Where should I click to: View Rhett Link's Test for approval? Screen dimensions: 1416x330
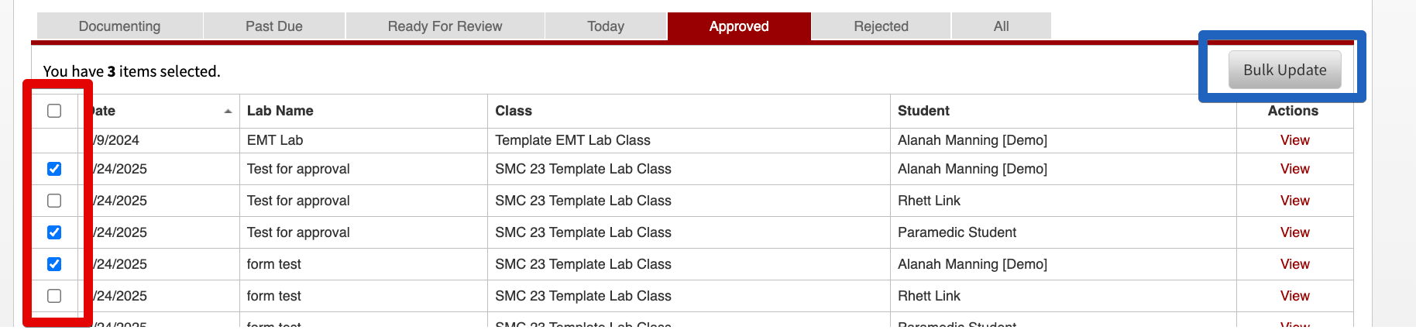[x=1294, y=201]
